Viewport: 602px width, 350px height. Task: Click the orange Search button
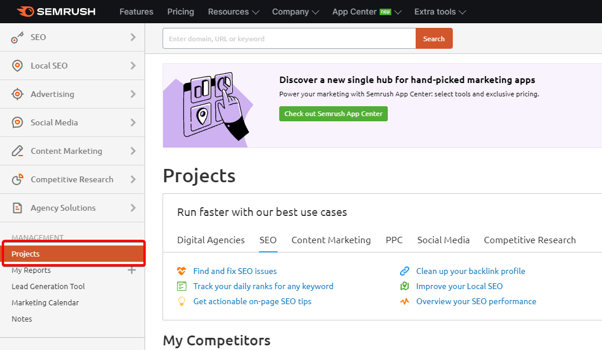434,38
